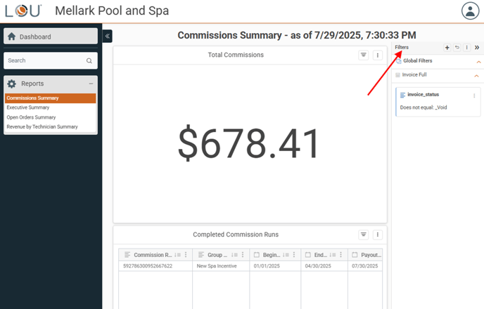Collapse the Filters panel with double-arrow
This screenshot has height=309, width=484.
click(477, 48)
